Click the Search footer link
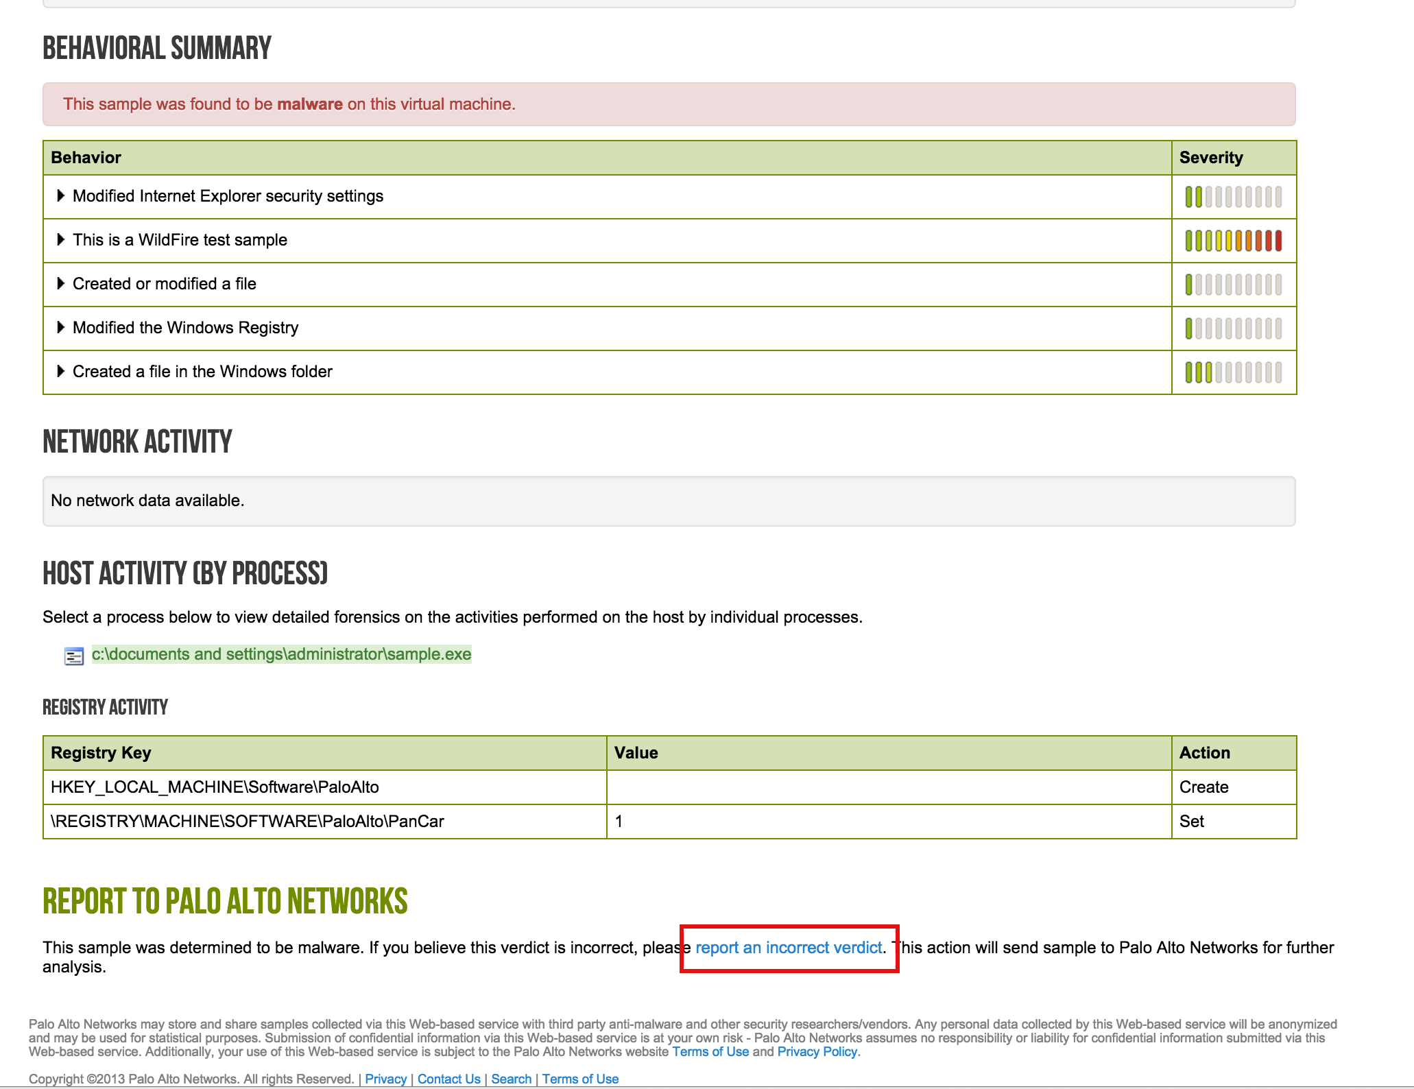Screen dimensions: 1414x1089 pyautogui.click(x=511, y=1079)
